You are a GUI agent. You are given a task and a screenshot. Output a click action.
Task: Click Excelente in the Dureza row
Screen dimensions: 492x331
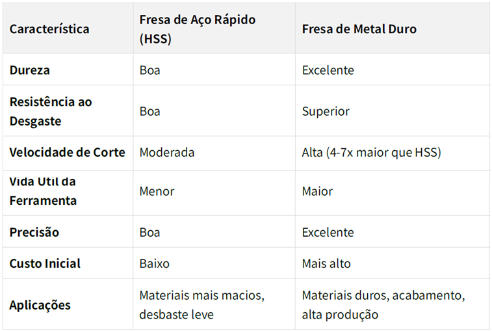(x=328, y=70)
